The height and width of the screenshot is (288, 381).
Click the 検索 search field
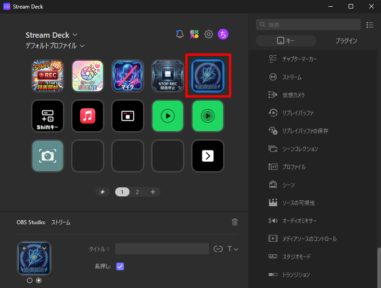pos(308,25)
